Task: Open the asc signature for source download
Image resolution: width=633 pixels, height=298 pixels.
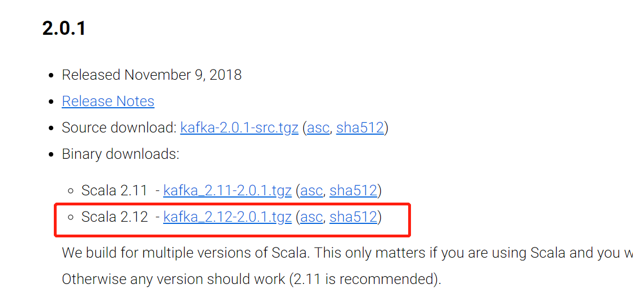Action: (318, 128)
